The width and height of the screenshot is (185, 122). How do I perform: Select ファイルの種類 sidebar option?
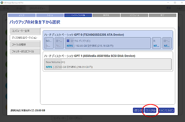click(x=25, y=45)
